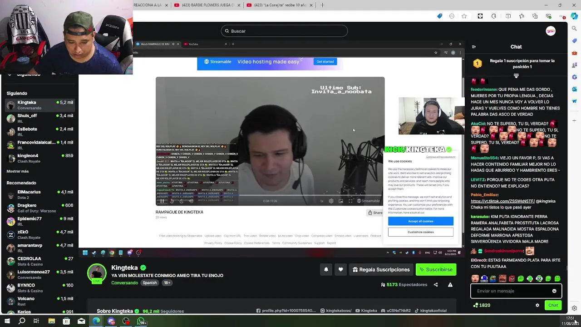Open chat settings gear icon
581x327 pixels.
(x=537, y=305)
